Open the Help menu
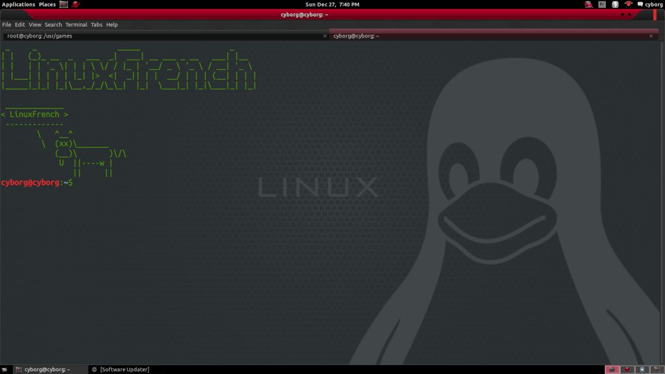The image size is (665, 374). pos(112,25)
